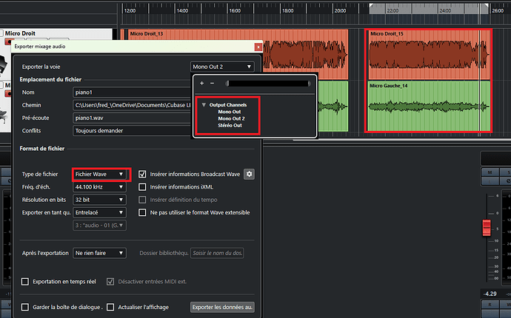Open Type de fichier Fichier Wave dropdown
This screenshot has width=511, height=318.
click(x=99, y=174)
